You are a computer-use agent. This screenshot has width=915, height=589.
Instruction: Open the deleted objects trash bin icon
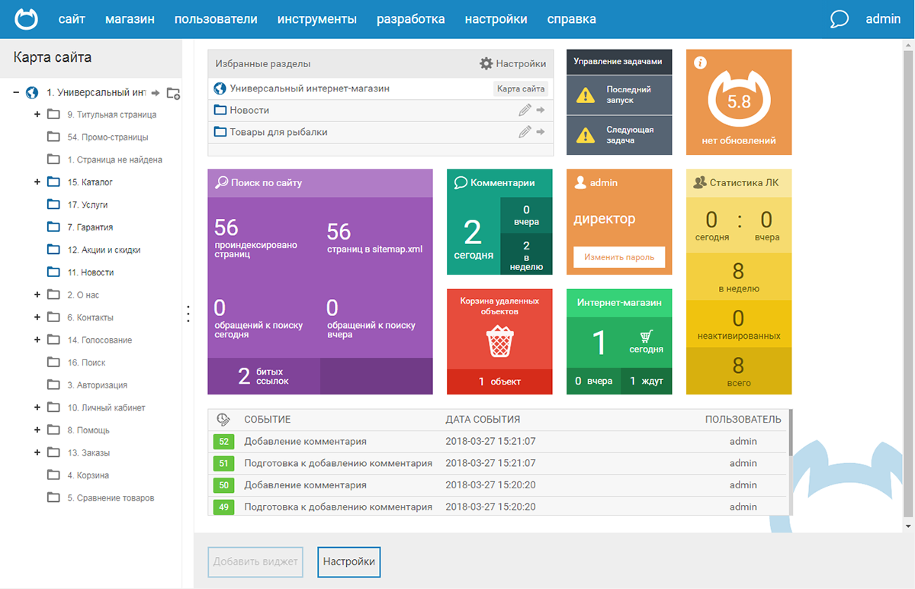500,340
